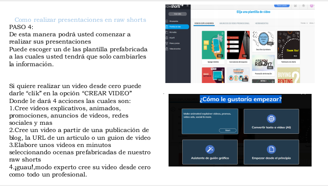
Task: Open Mis medios folder in sidebar
Action: tap(173, 32)
